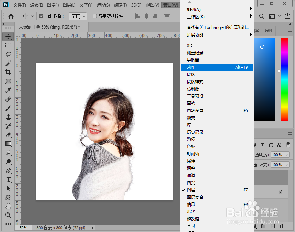
Task: Click inside the blue color picker field
Action: [265, 79]
